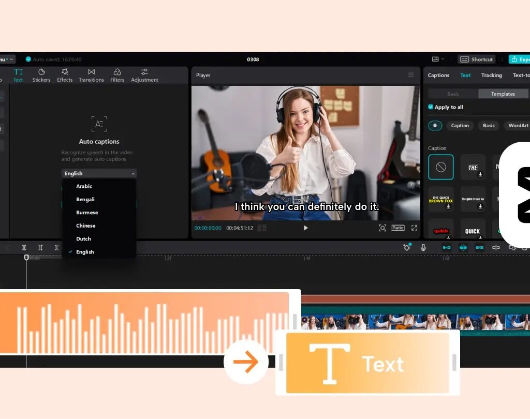Screen dimensions: 530x419
Task: Choose Chinese from the language dropdown
Action: [x=85, y=226]
